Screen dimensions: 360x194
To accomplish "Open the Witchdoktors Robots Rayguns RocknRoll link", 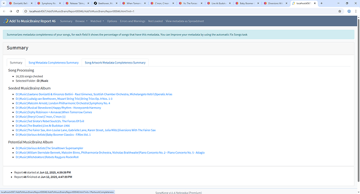I will point(47,157).
